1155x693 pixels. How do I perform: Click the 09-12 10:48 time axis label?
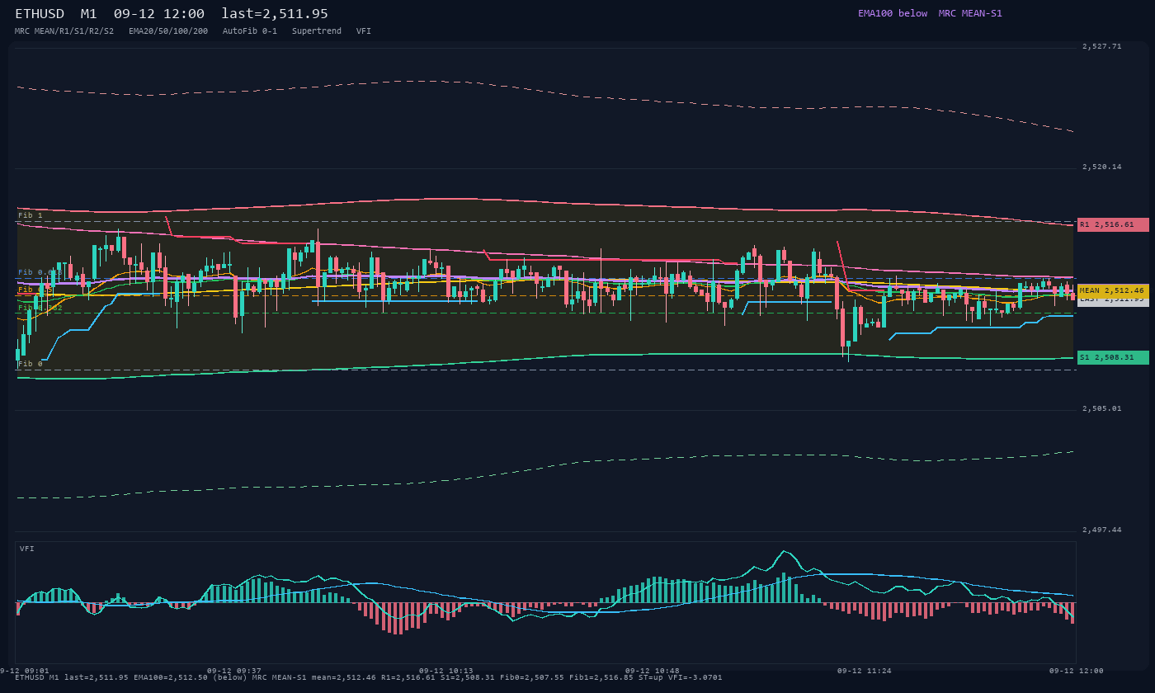coord(653,671)
